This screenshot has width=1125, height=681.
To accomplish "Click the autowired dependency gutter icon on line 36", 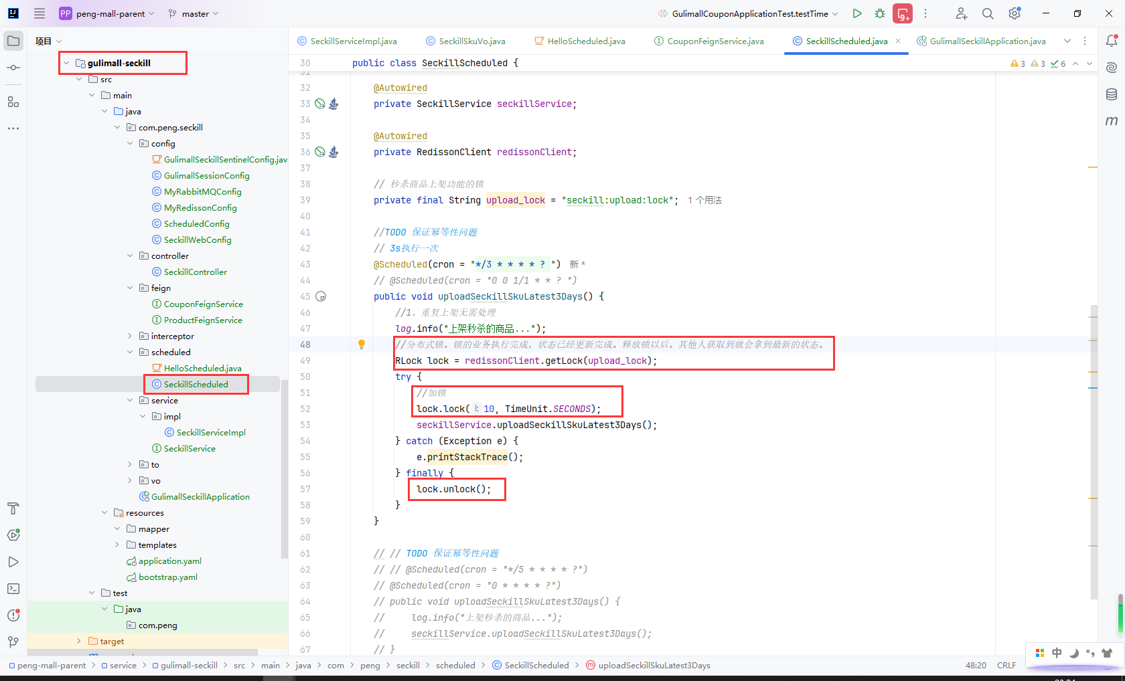I will coord(333,152).
